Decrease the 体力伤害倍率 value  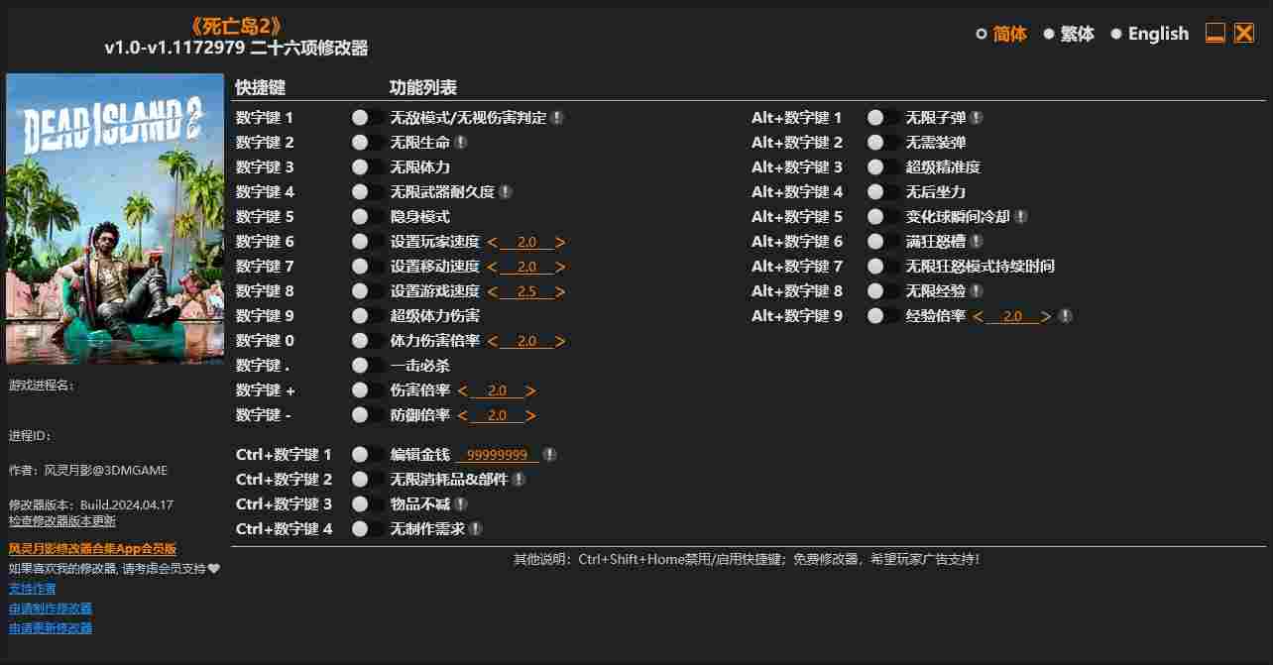click(x=492, y=341)
